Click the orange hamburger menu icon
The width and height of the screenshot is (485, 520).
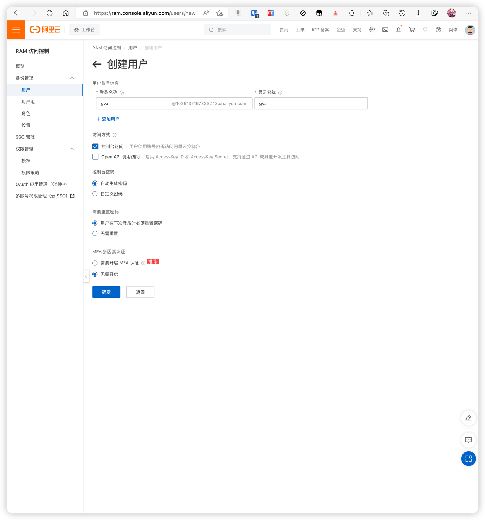coord(16,30)
